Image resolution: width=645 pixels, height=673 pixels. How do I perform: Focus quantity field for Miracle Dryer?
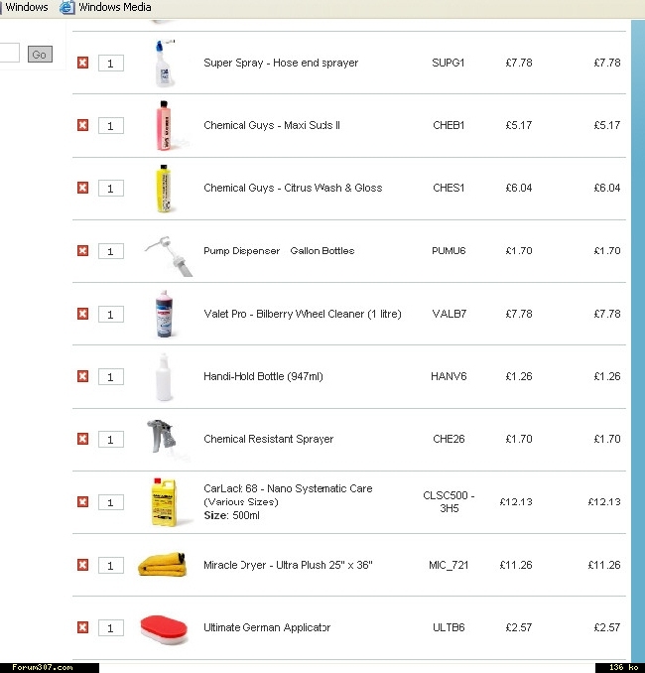click(x=111, y=565)
